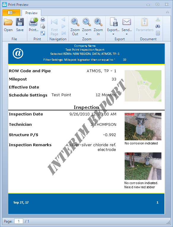Click the page scale icon in Print group
Image resolution: width=173 pixels, height=227 pixels.
pyautogui.click(x=43, y=33)
